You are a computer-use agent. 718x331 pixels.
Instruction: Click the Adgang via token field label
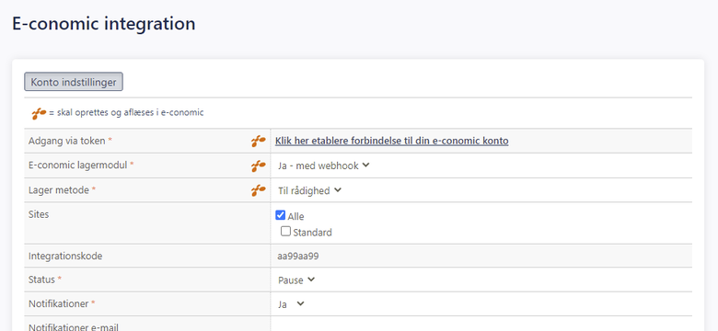[67, 141]
